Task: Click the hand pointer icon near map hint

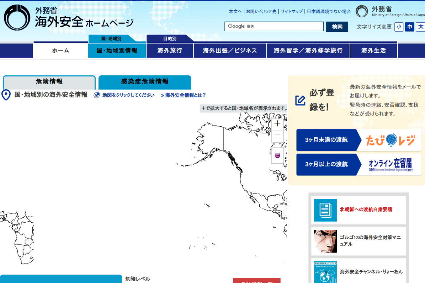Action: pyautogui.click(x=97, y=95)
